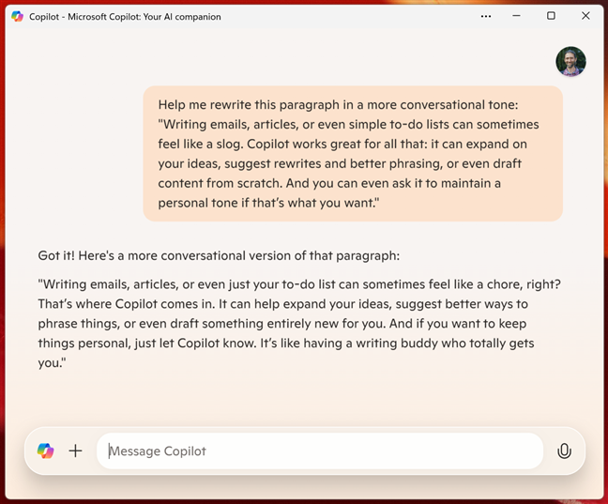Click the user prompt message bubble
This screenshot has width=608, height=504.
click(353, 154)
